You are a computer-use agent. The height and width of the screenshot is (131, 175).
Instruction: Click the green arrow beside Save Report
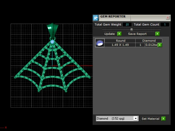pos(157,34)
